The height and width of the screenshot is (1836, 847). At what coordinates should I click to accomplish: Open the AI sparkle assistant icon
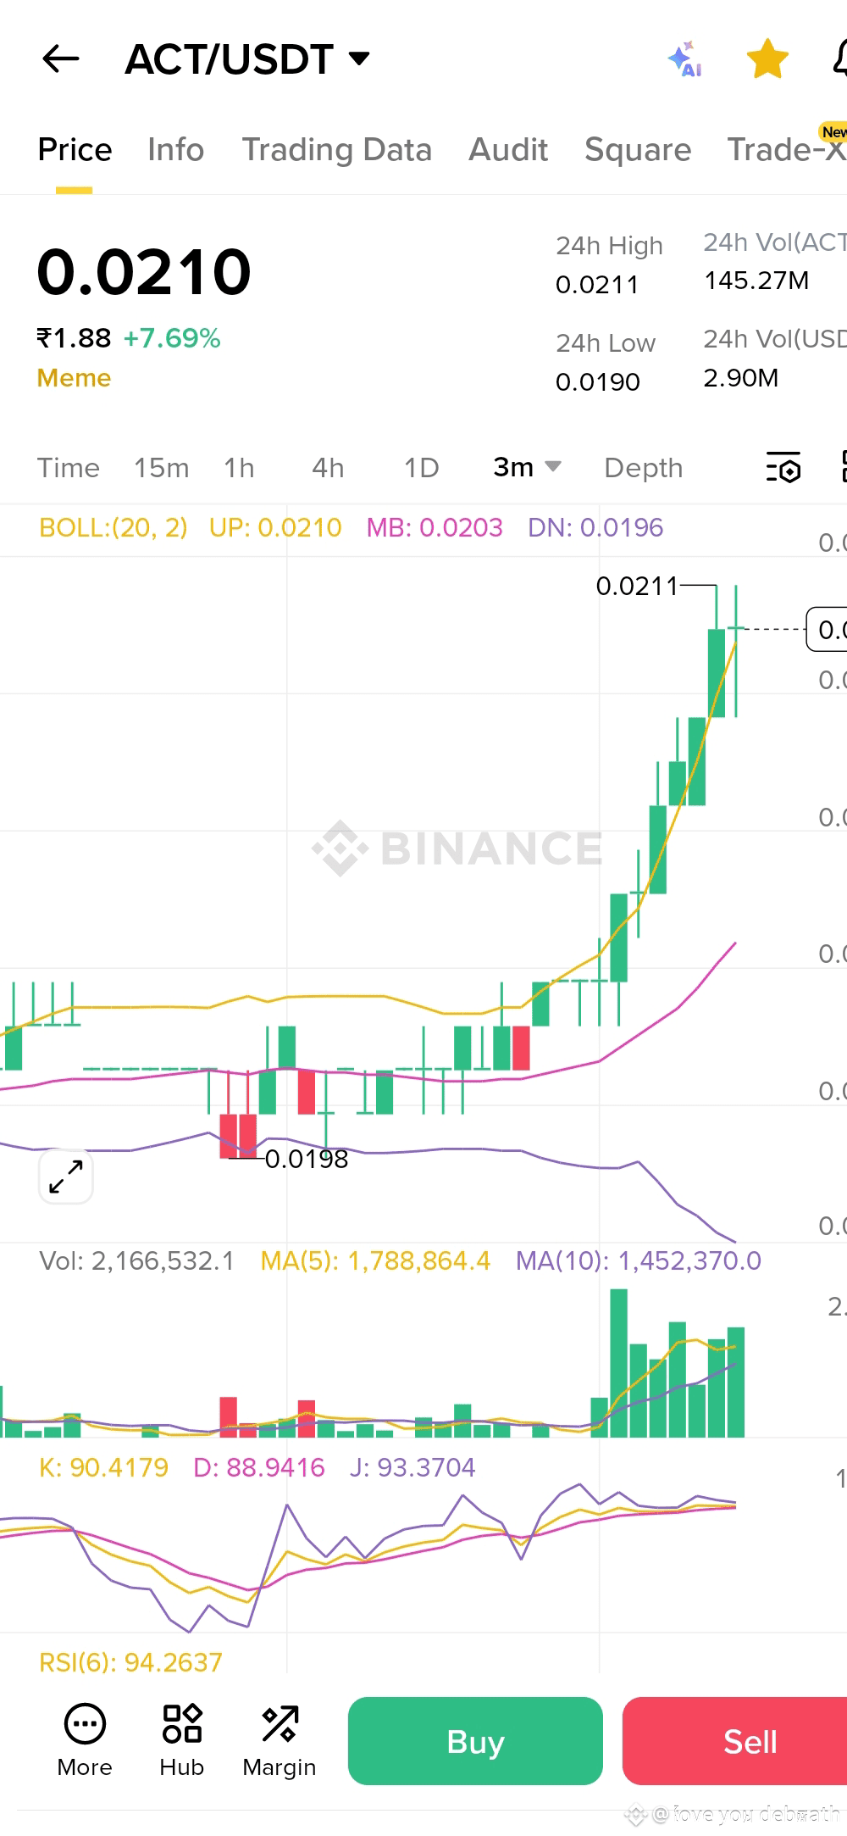(685, 58)
